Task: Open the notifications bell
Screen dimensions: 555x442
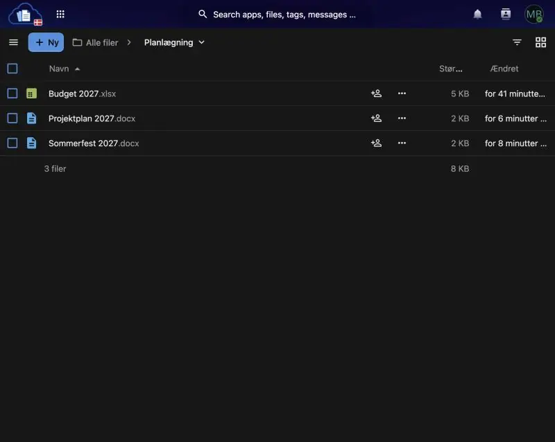Action: point(477,14)
